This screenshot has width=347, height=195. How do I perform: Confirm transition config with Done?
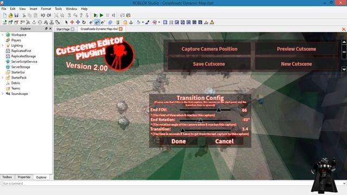click(x=178, y=141)
